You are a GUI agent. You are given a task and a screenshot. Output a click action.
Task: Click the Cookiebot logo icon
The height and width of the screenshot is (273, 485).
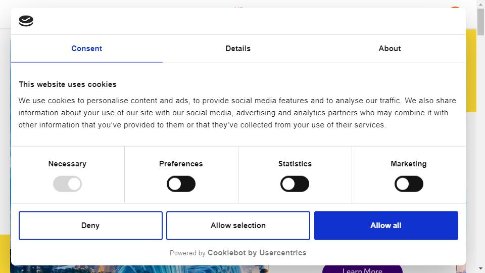pyautogui.click(x=26, y=21)
